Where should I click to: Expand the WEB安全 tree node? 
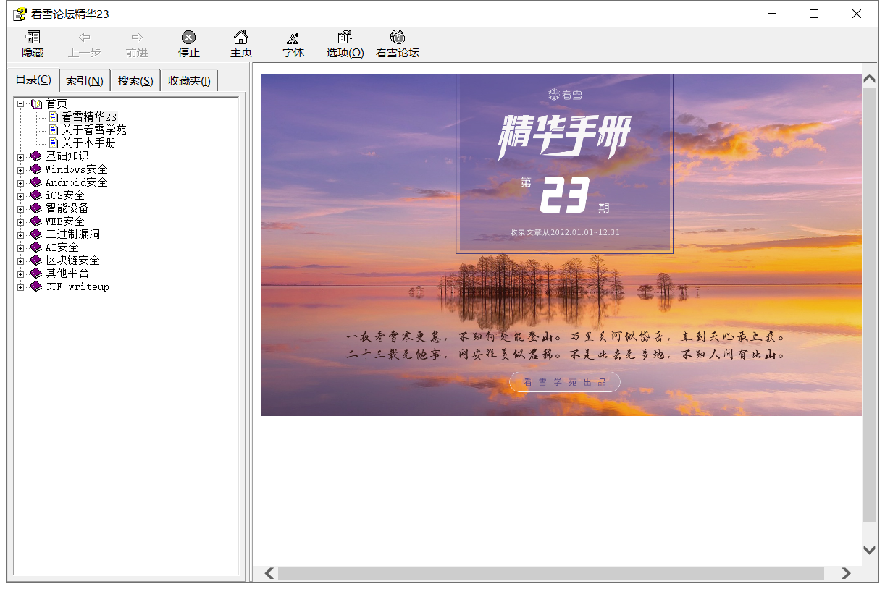coord(21,221)
